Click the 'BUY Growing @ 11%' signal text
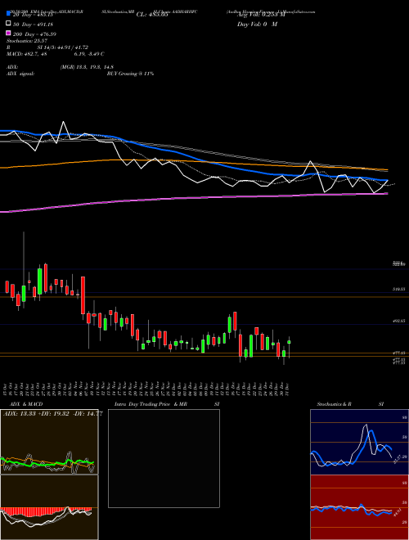 point(130,74)
